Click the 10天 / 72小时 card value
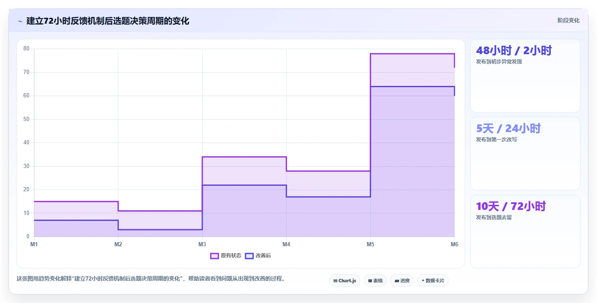Screen dimensions: 597x303 [511, 207]
